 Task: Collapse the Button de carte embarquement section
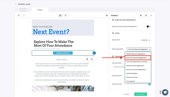[x=150, y=20]
